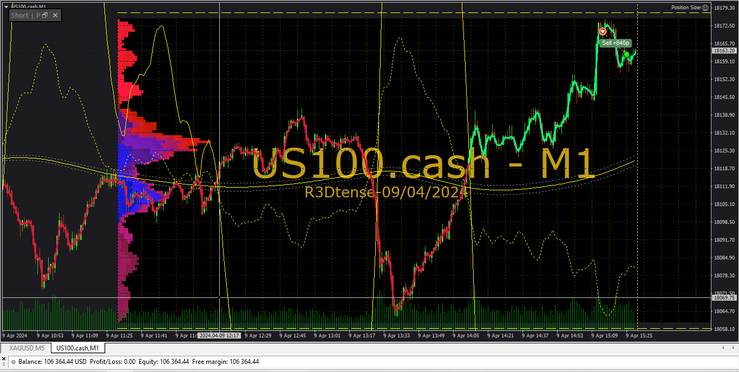Click the 18111.90 price scale value
Image resolution: width=739 pixels, height=372 pixels.
(x=724, y=186)
